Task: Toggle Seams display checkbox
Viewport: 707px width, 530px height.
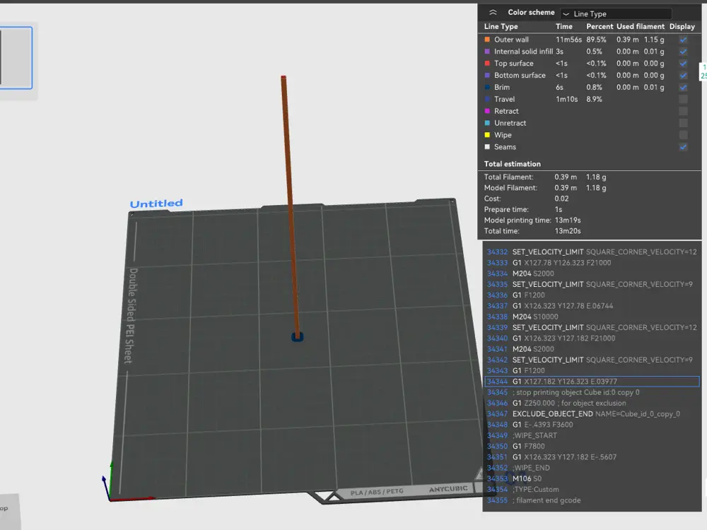Action: click(683, 147)
